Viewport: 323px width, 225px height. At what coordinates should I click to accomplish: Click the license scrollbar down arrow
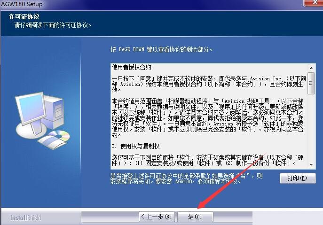[x=311, y=165]
